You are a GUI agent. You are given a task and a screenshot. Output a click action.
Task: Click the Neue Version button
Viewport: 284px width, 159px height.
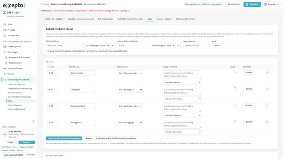click(x=234, y=4)
